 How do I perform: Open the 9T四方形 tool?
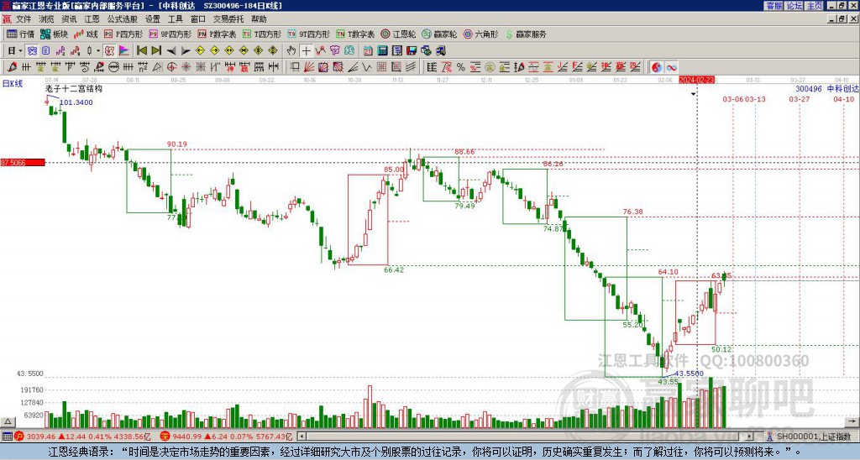(x=308, y=34)
